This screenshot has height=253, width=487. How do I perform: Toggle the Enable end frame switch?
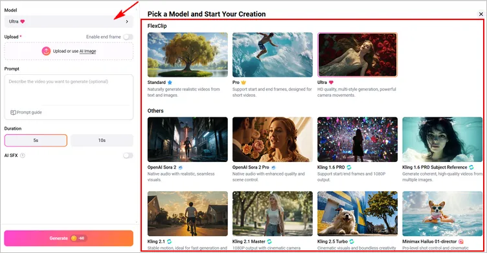(128, 37)
